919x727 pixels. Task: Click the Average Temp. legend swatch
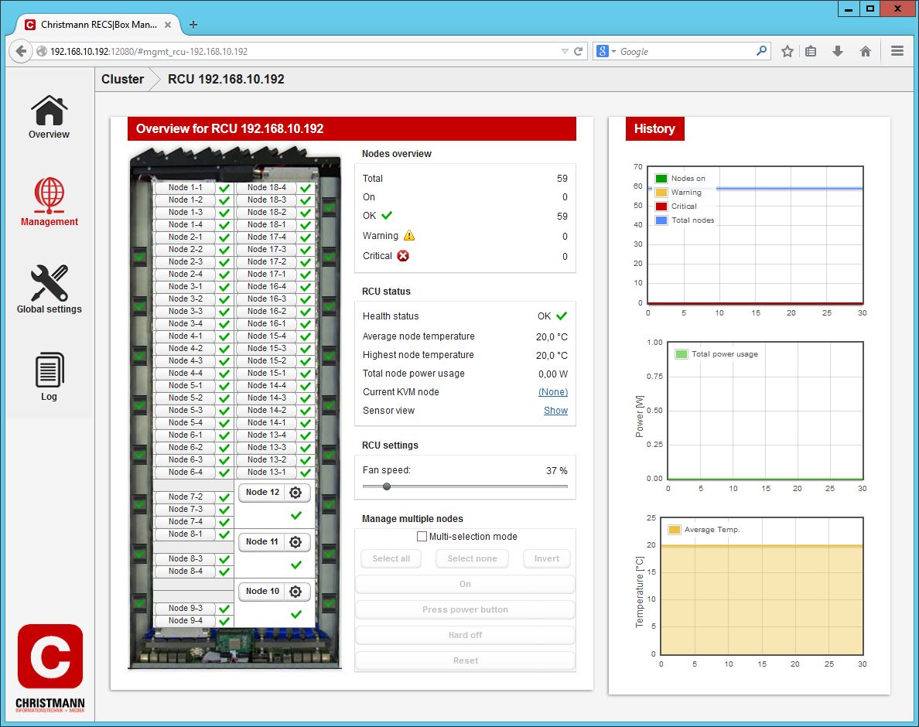point(674,530)
